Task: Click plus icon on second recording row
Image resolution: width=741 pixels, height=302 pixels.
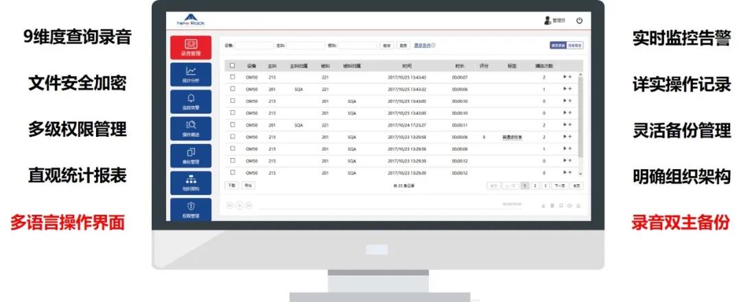Action: (570, 89)
